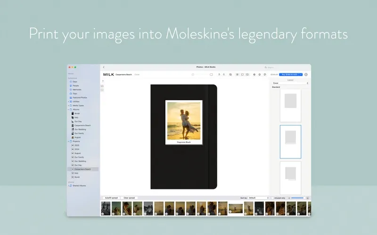Select the third cover layout thumbnail

tap(290, 178)
